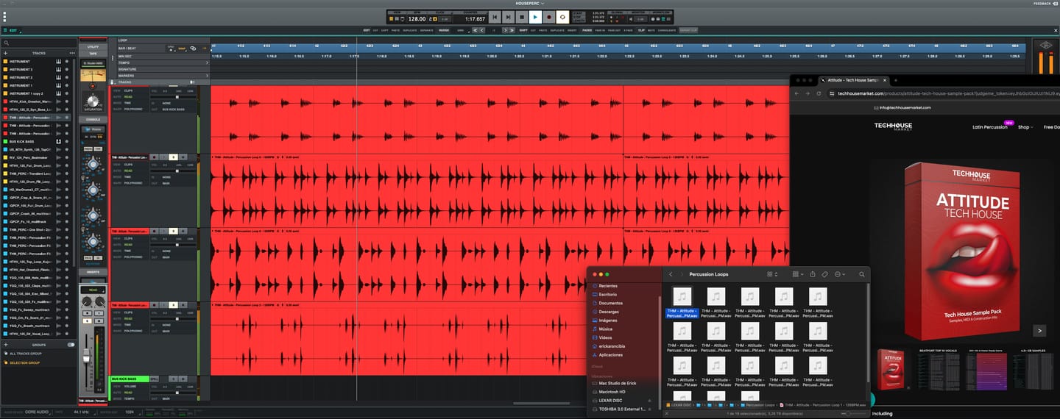This screenshot has height=419, width=1060.
Task: Stop playback in the transport bar
Action: 521,17
